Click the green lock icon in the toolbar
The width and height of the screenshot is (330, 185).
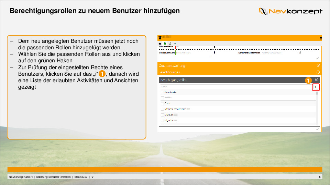tap(165, 44)
